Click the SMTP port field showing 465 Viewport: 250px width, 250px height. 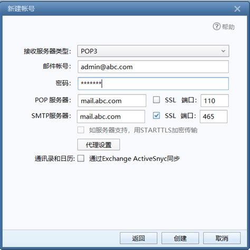[x=214, y=117]
